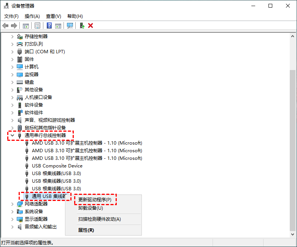Select the last USB 根集线器(USB 3.0) row

pos(56,189)
